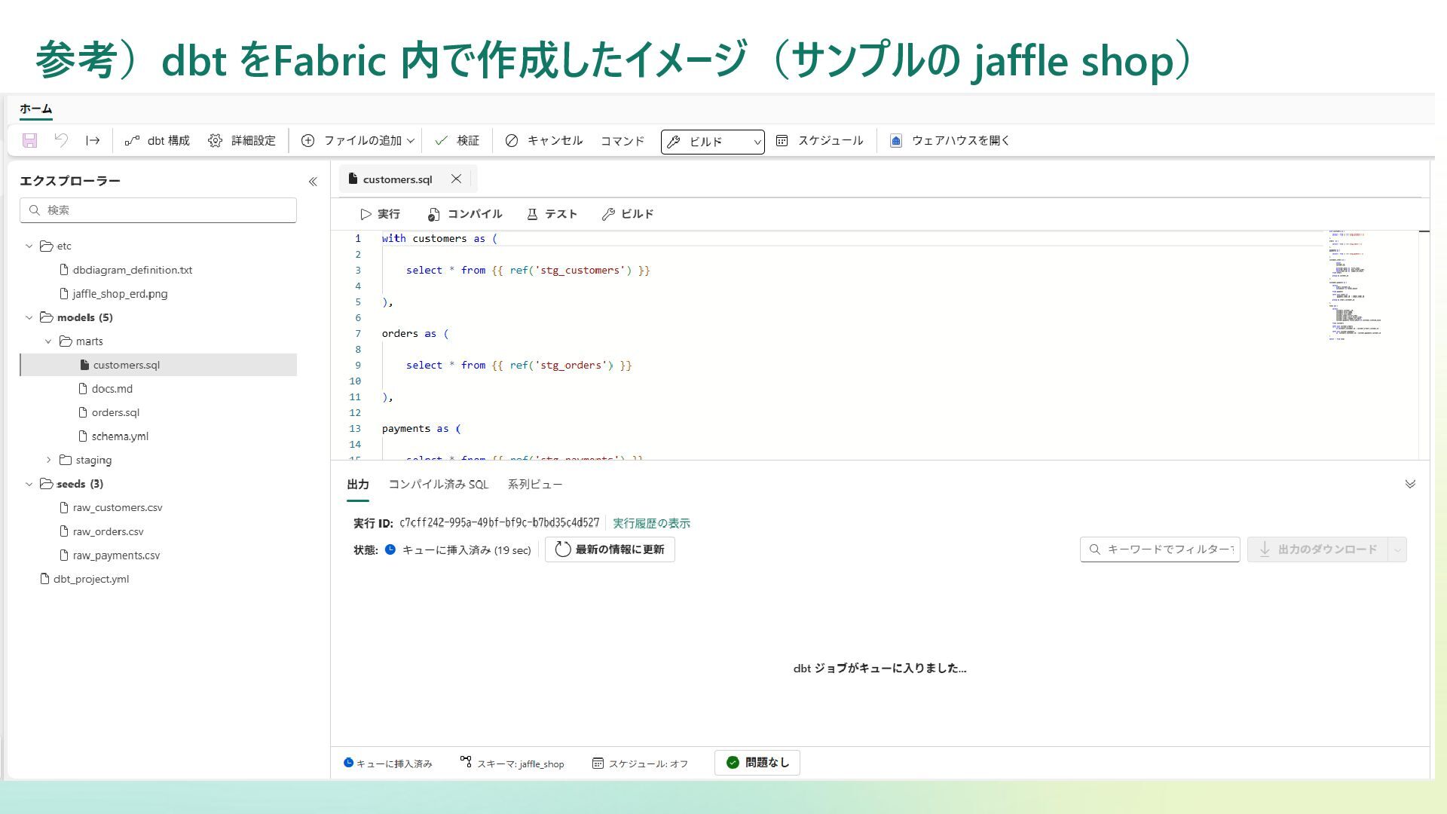This screenshot has width=1447, height=814.
Task: Click the コマンド label in the toolbar
Action: click(x=623, y=141)
